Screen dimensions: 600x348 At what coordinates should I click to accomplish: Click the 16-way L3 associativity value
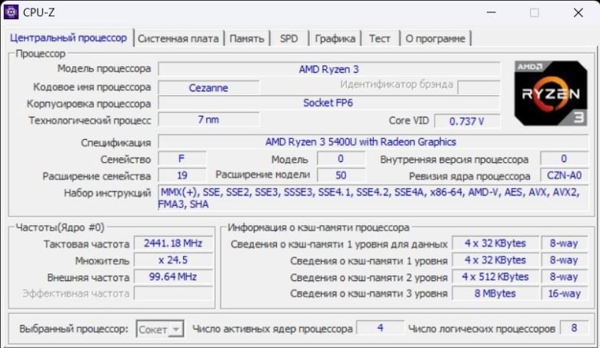pyautogui.click(x=565, y=293)
